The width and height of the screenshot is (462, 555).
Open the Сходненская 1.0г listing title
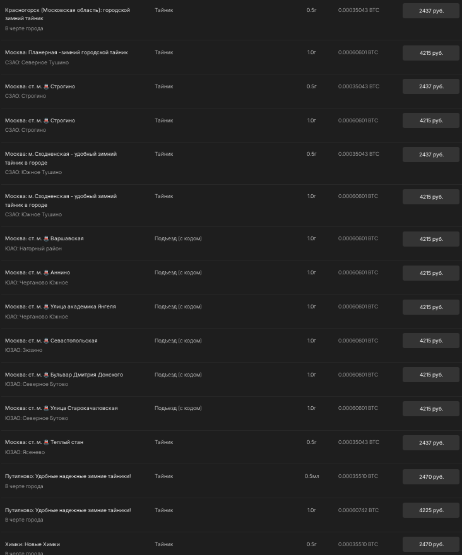tap(61, 201)
